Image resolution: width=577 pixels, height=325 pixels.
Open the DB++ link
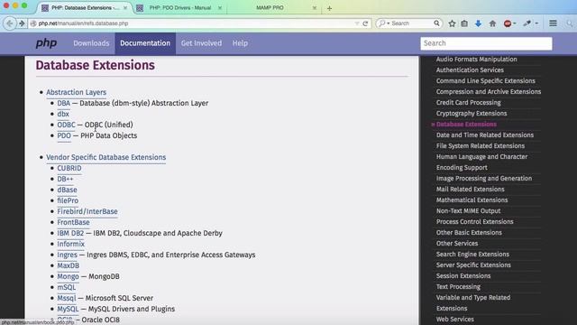click(65, 179)
